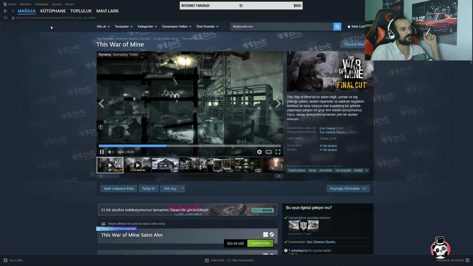Add more tags with the plus button
This screenshot has width=473, height=266.
(x=367, y=170)
